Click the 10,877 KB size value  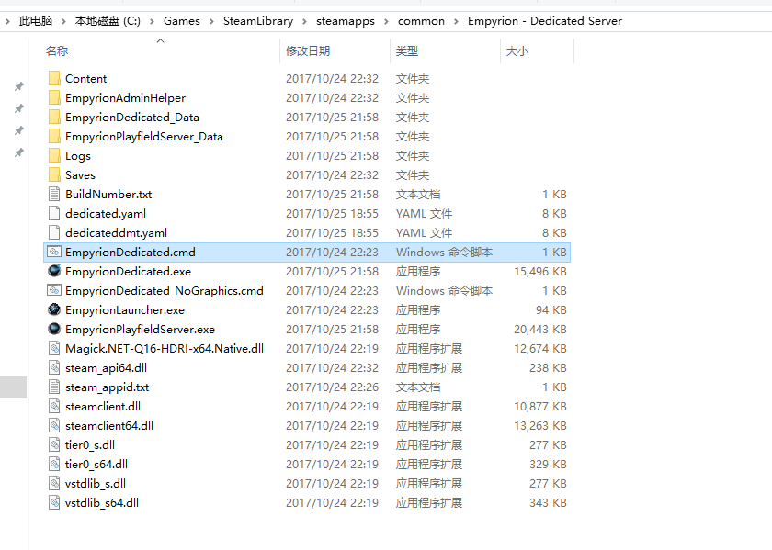pyautogui.click(x=540, y=407)
